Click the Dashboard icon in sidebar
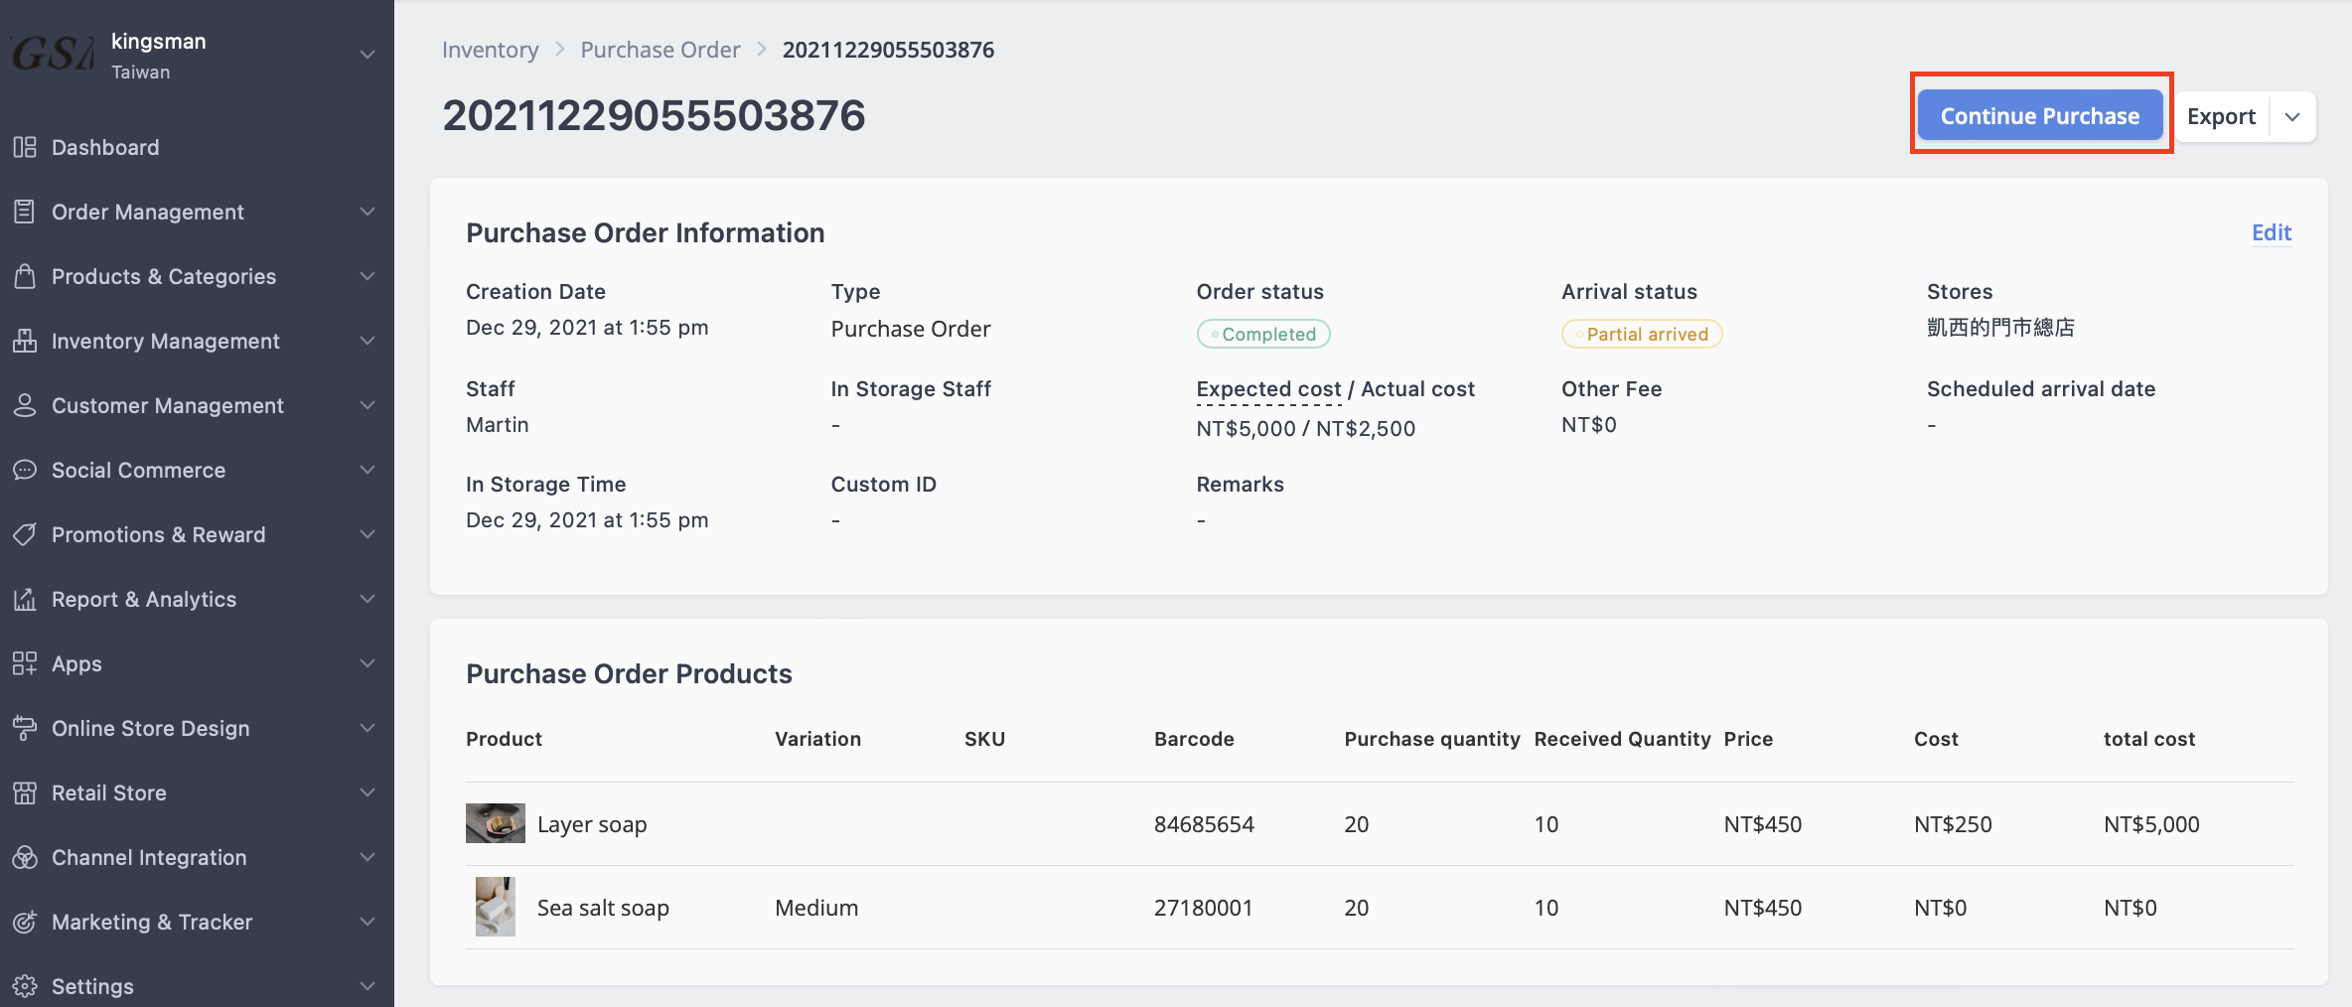 (25, 147)
